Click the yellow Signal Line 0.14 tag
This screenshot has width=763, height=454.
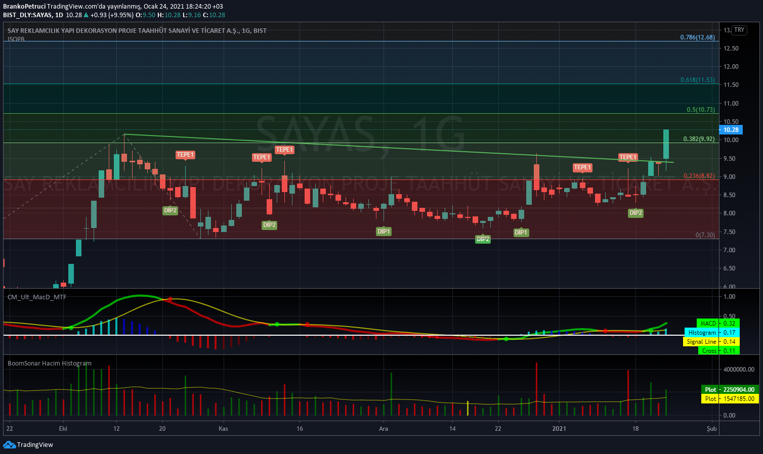(x=712, y=341)
